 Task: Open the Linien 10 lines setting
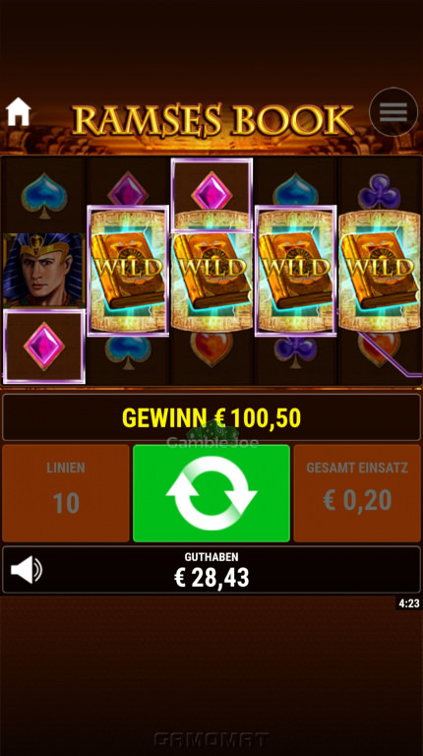point(66,493)
